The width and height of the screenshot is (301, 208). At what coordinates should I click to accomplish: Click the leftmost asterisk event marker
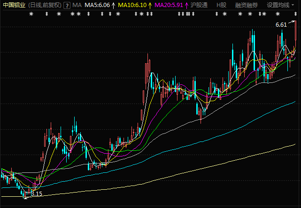(31, 14)
